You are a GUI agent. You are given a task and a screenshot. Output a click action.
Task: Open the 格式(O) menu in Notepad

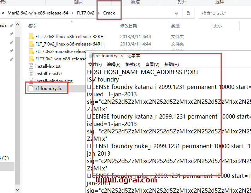[133, 64]
